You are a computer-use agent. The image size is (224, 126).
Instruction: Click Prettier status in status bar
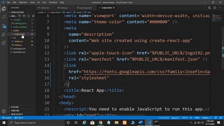click(207, 118)
